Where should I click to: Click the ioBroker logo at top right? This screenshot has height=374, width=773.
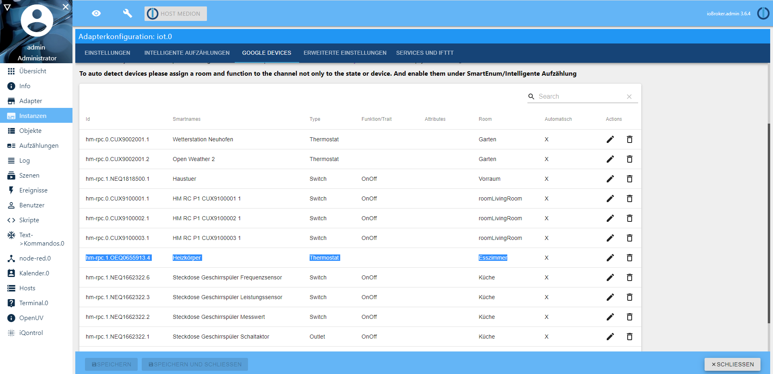click(763, 13)
